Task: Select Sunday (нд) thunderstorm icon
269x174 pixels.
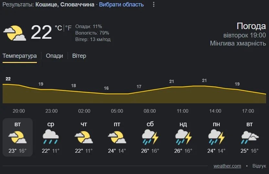Action: [x=183, y=137]
